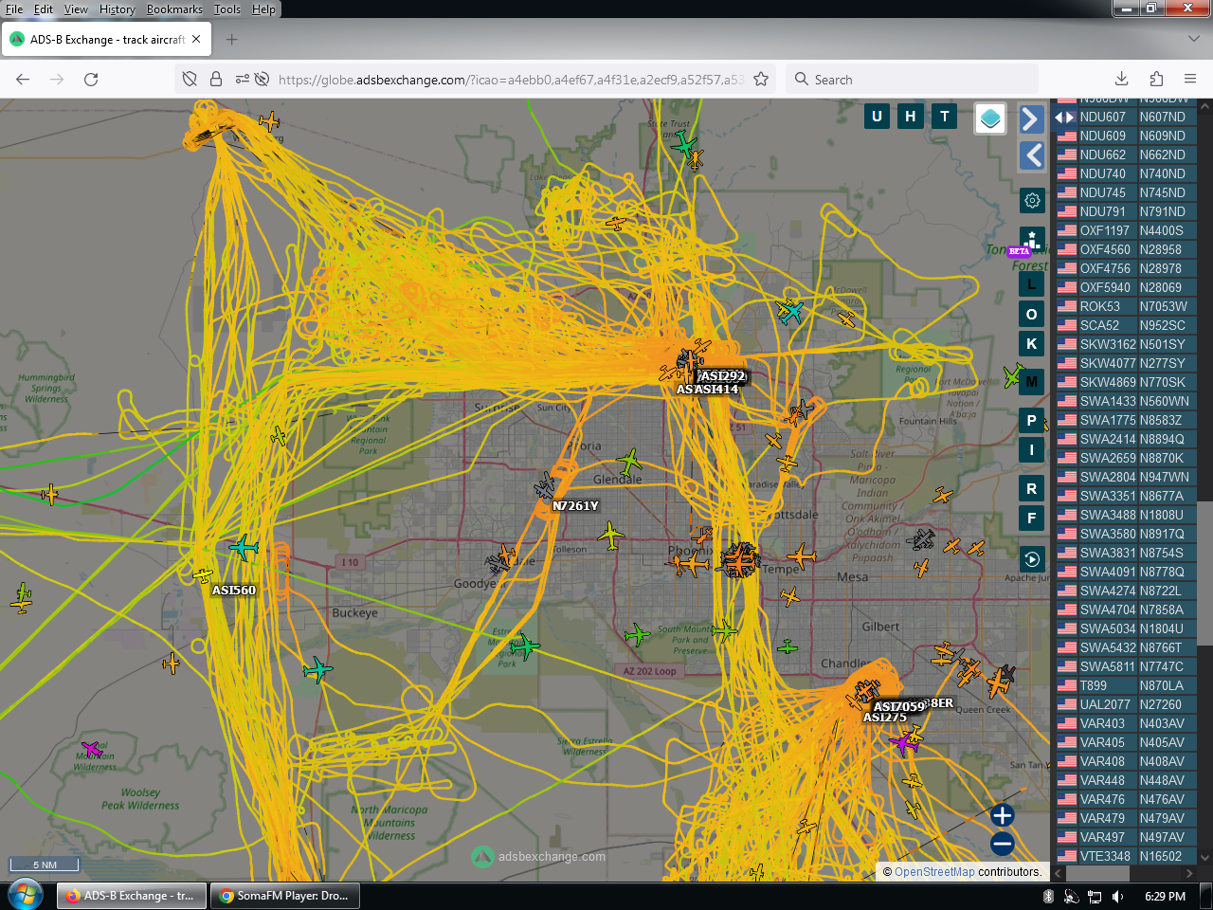This screenshot has height=910, width=1213.
Task: View site security lock info
Action: 216,80
